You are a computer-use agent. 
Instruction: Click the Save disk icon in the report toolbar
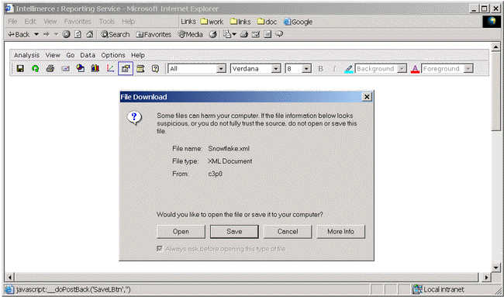click(x=20, y=68)
